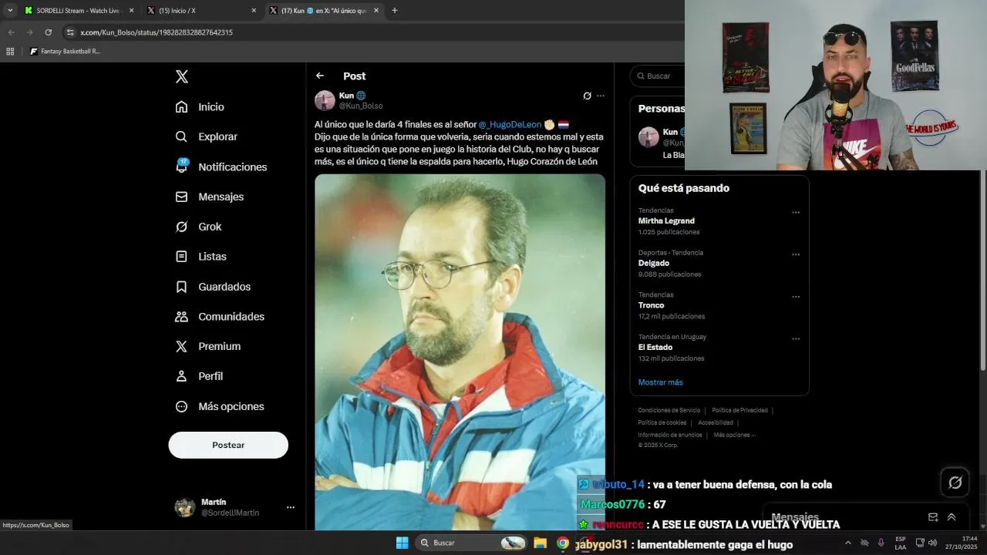Open @_HugoDeLeon mention link
Viewport: 987px width, 555px height.
coord(510,124)
